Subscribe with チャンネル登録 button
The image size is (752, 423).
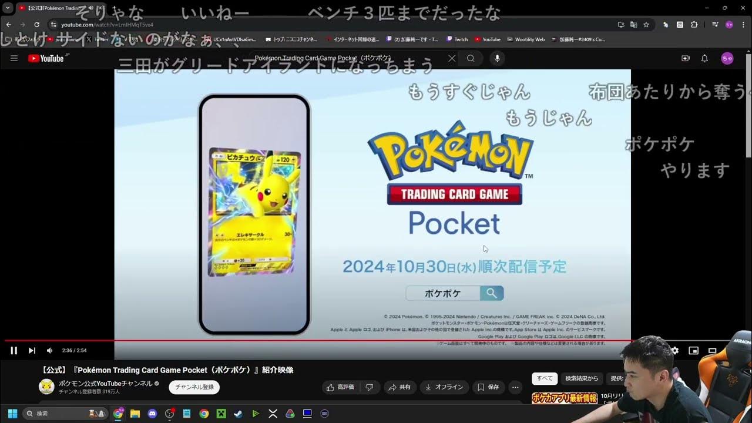click(194, 387)
